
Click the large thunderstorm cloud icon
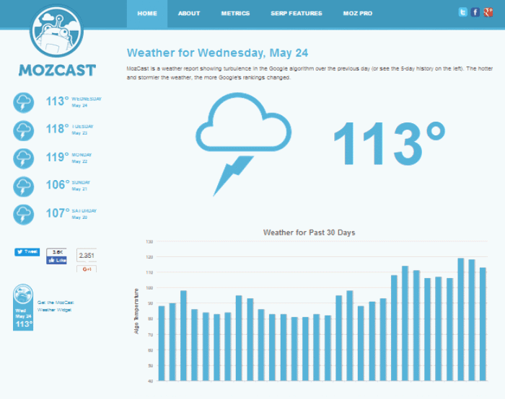pyautogui.click(x=243, y=144)
